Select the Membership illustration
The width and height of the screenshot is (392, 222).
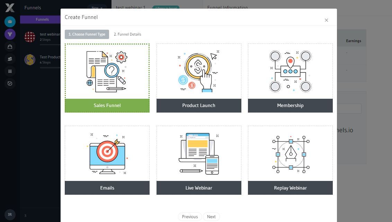pyautogui.click(x=290, y=71)
